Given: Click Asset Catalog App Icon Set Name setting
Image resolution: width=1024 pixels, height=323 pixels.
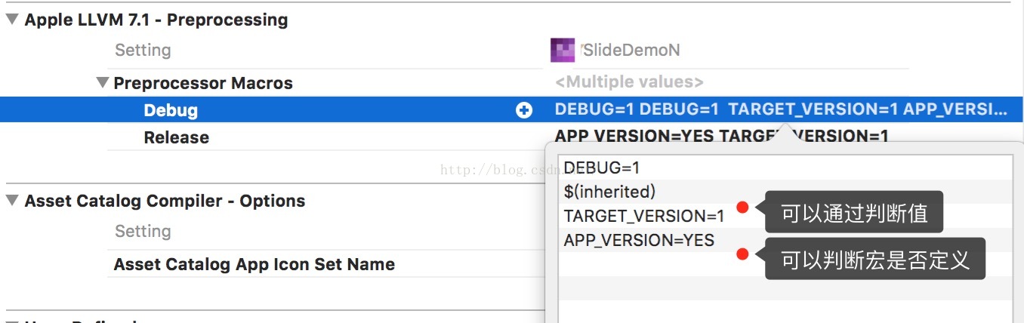Looking at the screenshot, I should [x=254, y=264].
